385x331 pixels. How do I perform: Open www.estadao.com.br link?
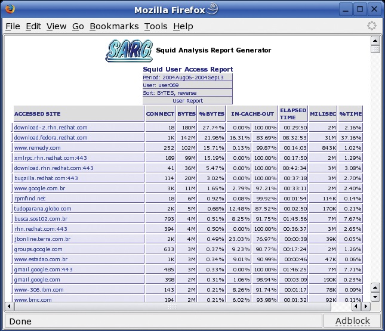pyautogui.click(x=41, y=259)
